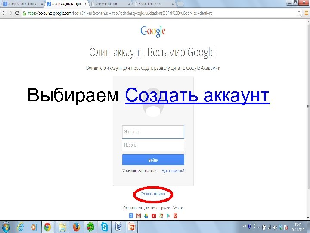This screenshot has width=310, height=233.
Task: Click the network icon in system tray
Action: 270,227
